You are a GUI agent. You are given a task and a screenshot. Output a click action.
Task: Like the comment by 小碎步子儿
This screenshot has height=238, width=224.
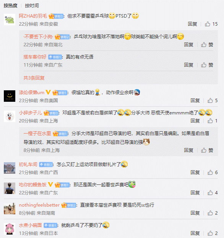(213, 121)
